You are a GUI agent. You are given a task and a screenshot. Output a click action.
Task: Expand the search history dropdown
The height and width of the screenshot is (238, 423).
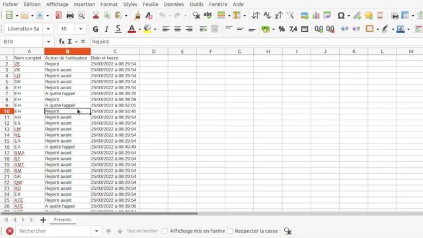[96, 231]
